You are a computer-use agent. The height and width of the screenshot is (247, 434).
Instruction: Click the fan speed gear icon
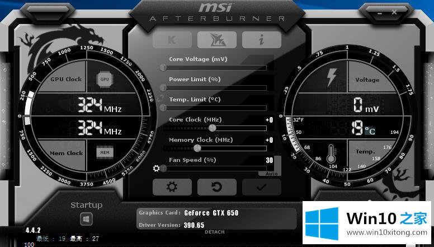coord(156,168)
